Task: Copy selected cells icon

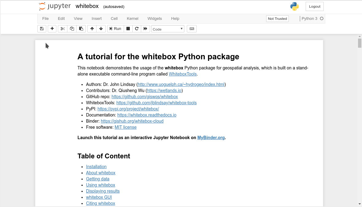Action: pos(72,29)
